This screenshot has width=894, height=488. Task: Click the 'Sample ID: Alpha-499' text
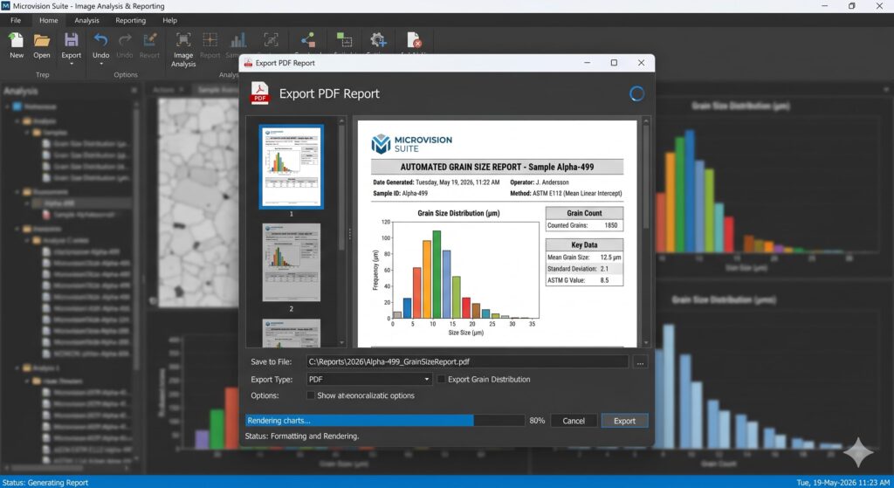(400, 193)
